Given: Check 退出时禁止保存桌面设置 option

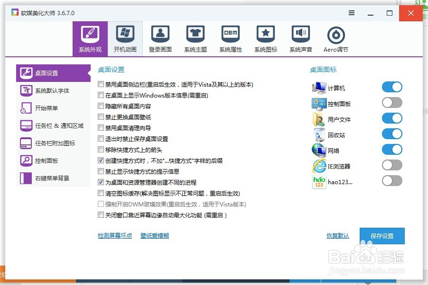Looking at the screenshot, I should (x=101, y=139).
